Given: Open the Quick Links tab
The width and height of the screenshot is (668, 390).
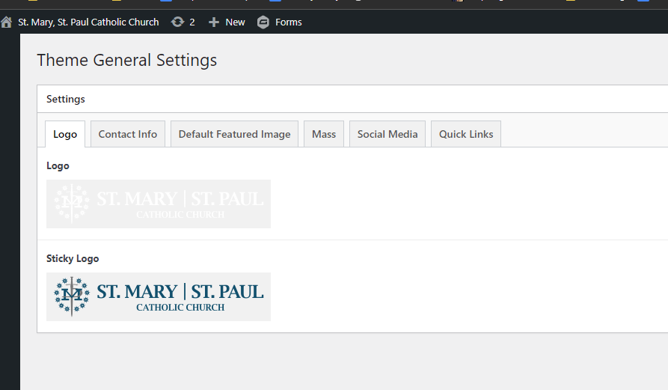Looking at the screenshot, I should tap(466, 134).
